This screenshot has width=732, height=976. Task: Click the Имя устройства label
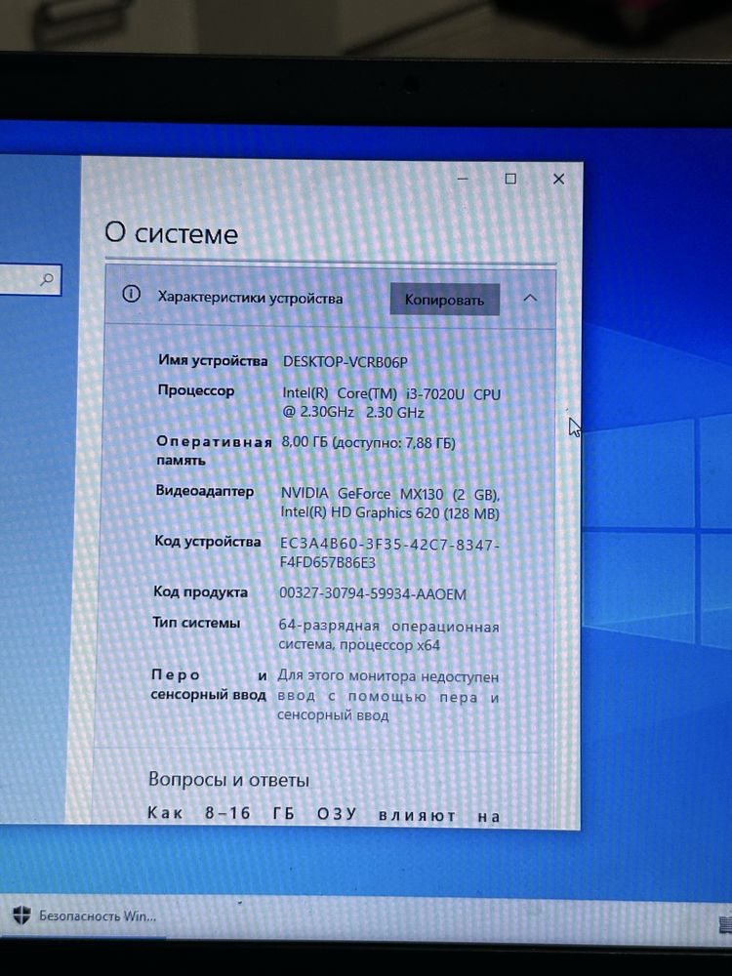tap(213, 360)
